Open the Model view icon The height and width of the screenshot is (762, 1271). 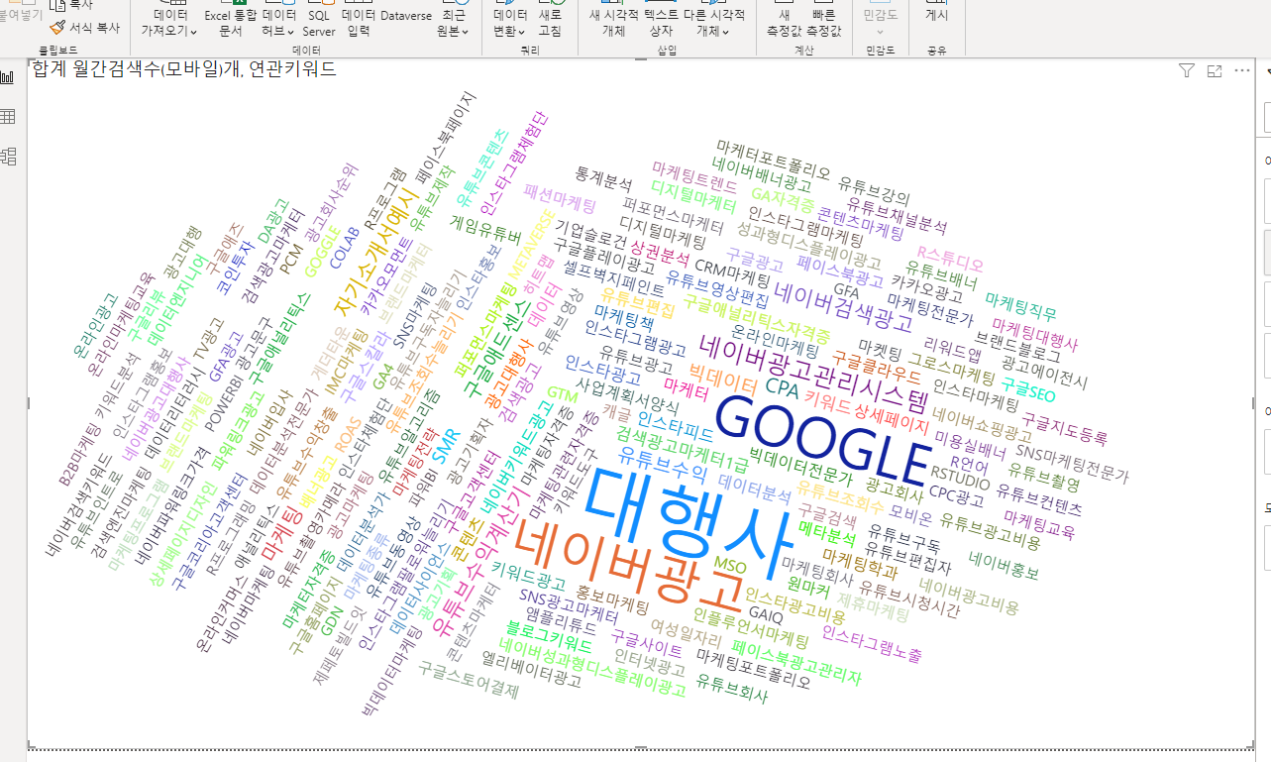(8, 156)
